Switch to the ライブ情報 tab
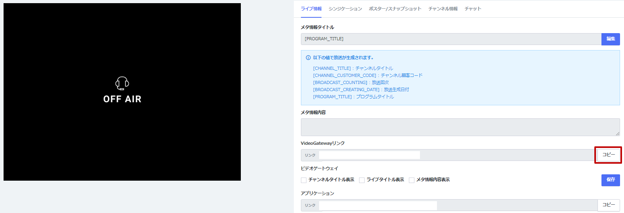 (311, 9)
